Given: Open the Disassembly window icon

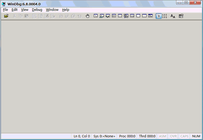Looking at the screenshot, I should (132, 16).
